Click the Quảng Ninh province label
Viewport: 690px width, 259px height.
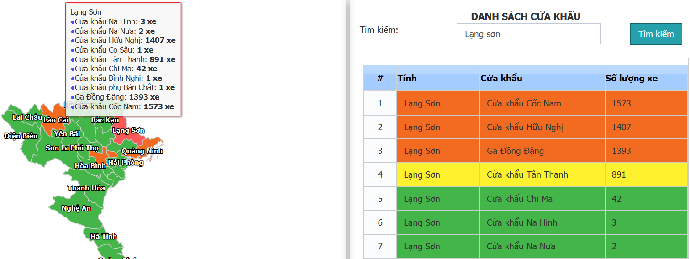(x=142, y=151)
